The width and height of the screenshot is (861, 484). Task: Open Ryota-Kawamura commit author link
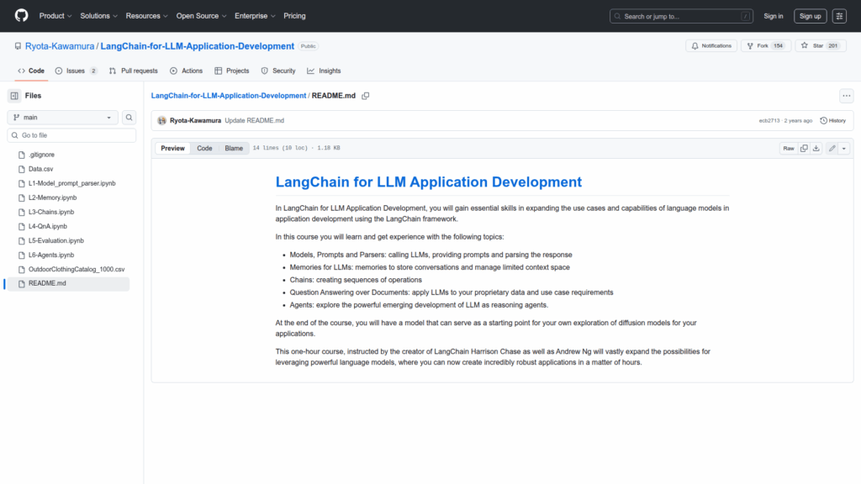point(195,121)
